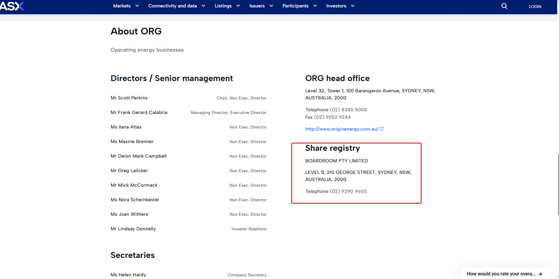This screenshot has height=279, width=559.
Task: Expand the feedback survey arrow icon
Action: coord(541,274)
